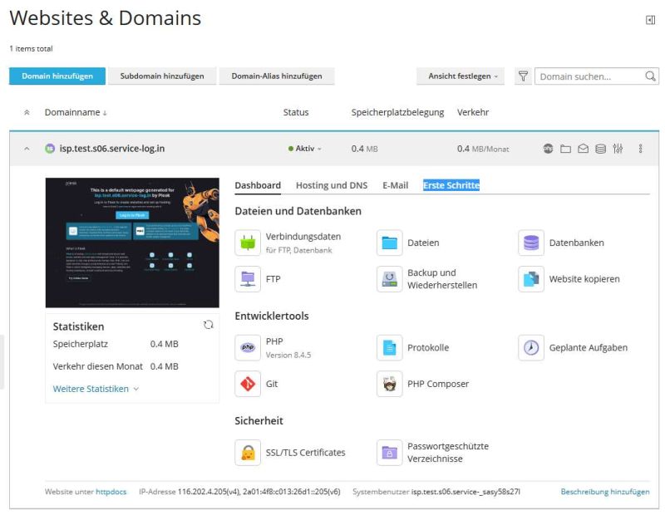Click the panel toggle icon beside the page title
This screenshot has height=515, width=665.
click(650, 20)
